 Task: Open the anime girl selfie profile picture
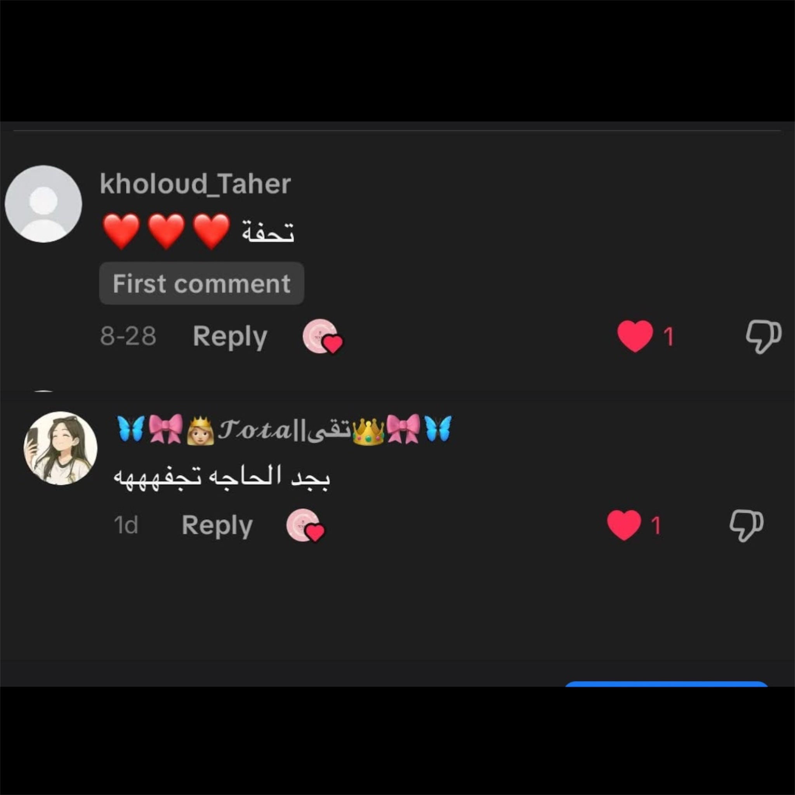coord(61,448)
